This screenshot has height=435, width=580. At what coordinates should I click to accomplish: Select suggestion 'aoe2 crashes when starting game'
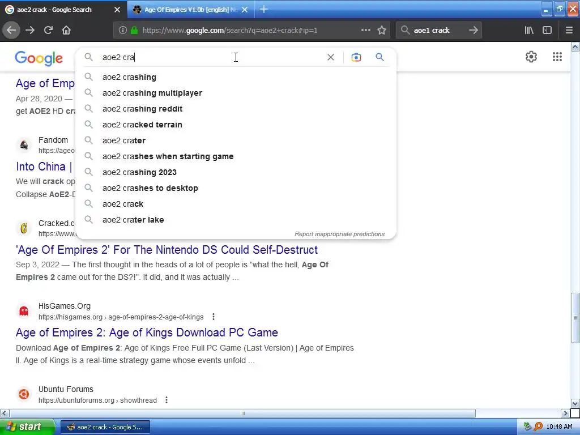point(236,156)
